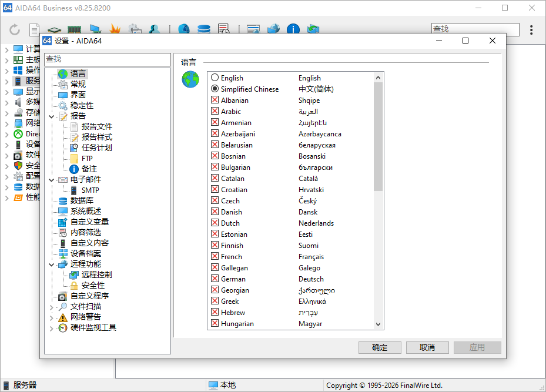
Task: Click the DirectX sidebar icon
Action: pyautogui.click(x=19, y=135)
